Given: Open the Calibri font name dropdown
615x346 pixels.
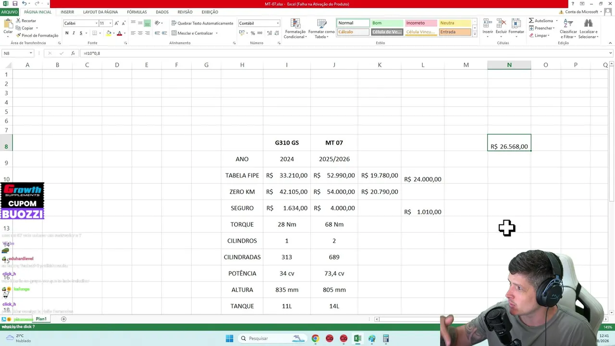Looking at the screenshot, I should [x=96, y=23].
